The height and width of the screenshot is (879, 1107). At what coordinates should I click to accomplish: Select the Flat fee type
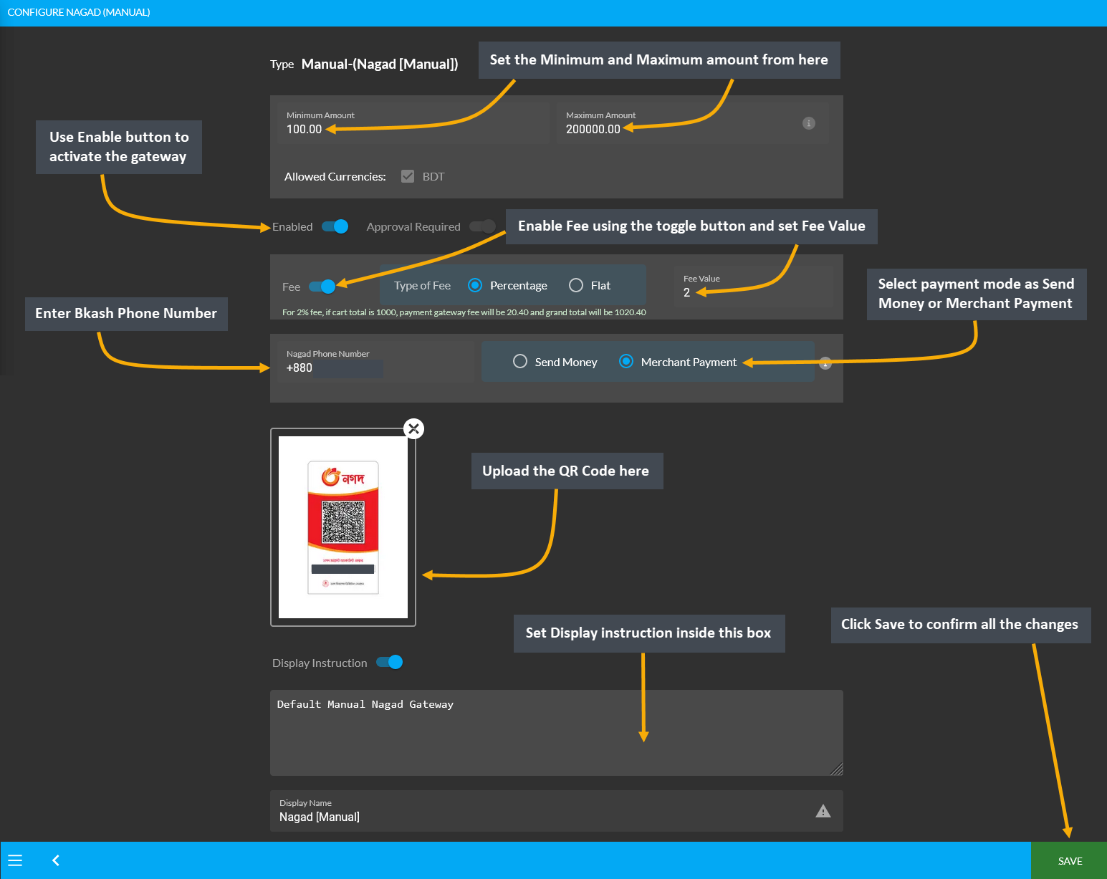pyautogui.click(x=576, y=285)
